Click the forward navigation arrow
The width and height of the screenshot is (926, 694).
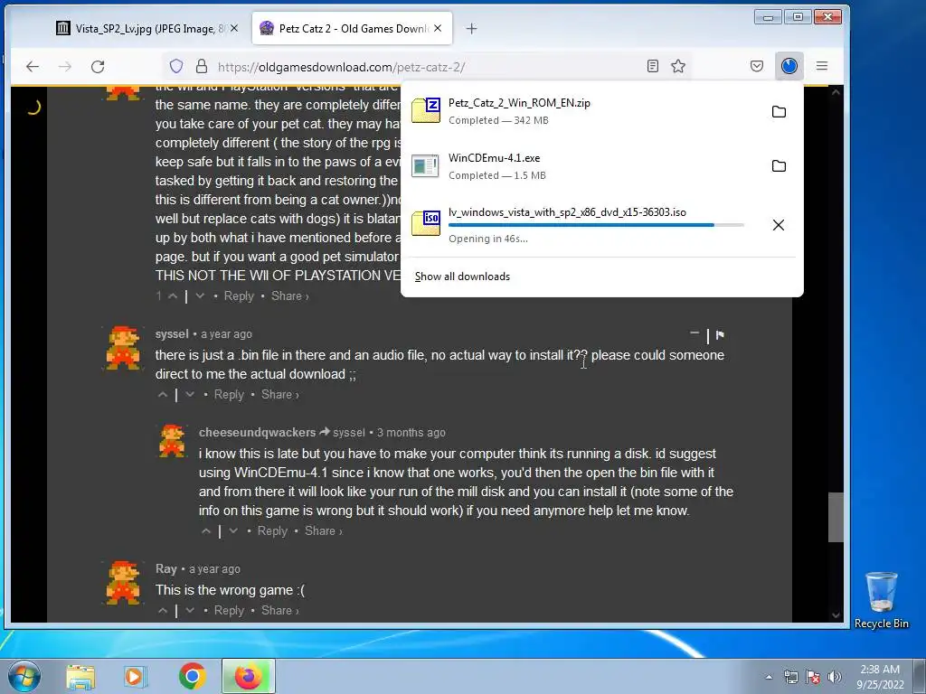click(65, 67)
